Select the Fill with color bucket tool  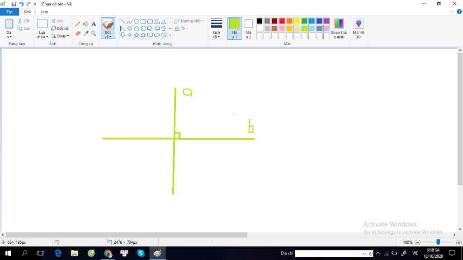pyautogui.click(x=85, y=24)
